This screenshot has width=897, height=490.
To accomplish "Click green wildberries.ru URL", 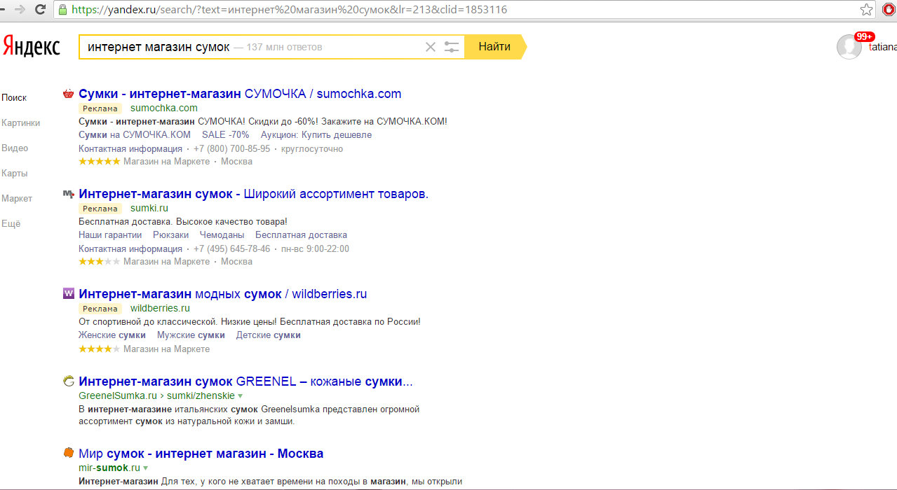I will click(160, 309).
